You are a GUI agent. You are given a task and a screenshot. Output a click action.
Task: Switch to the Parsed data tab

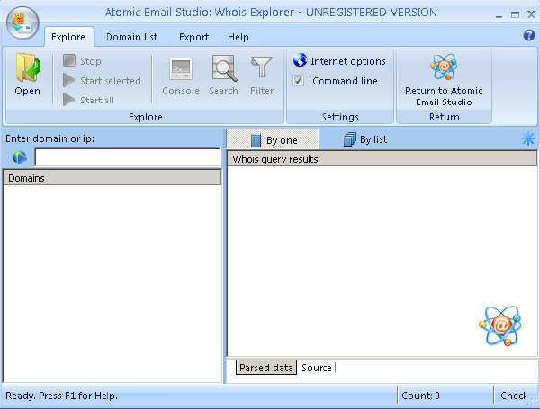(265, 368)
